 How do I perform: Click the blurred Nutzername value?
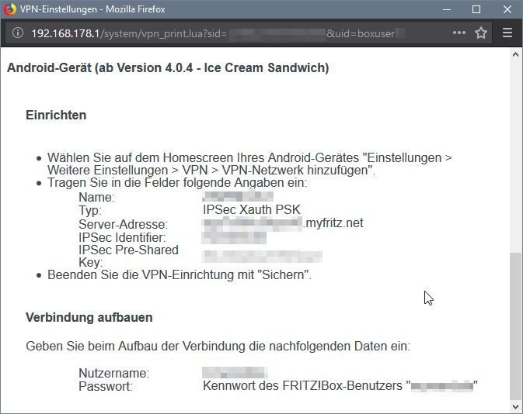coord(235,372)
